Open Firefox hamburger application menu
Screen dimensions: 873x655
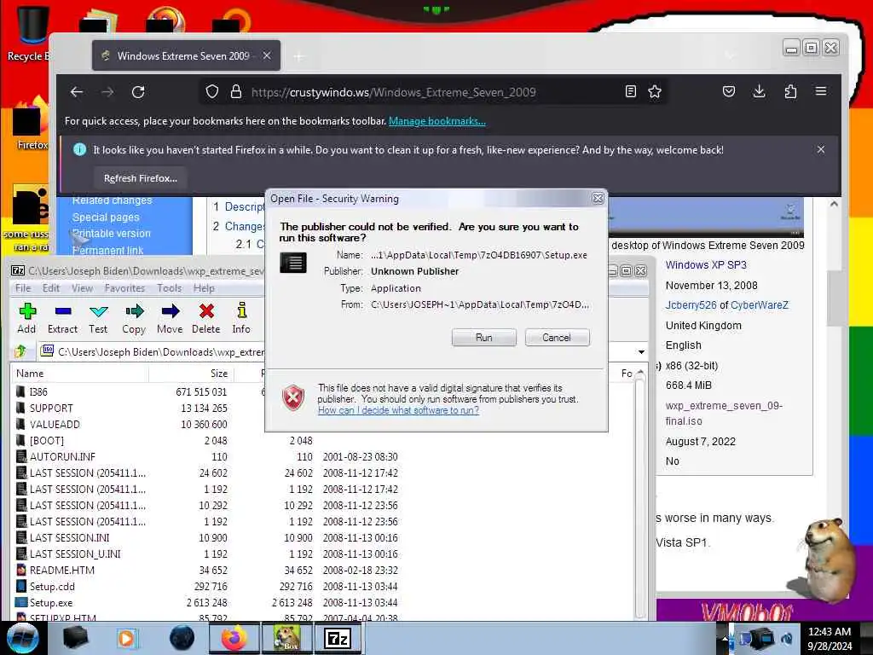[x=821, y=91]
